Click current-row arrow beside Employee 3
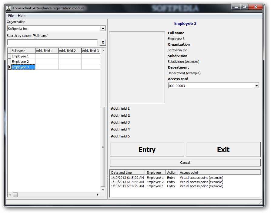Image resolution: width=271 pixels, height=213 pixels. click(9, 67)
